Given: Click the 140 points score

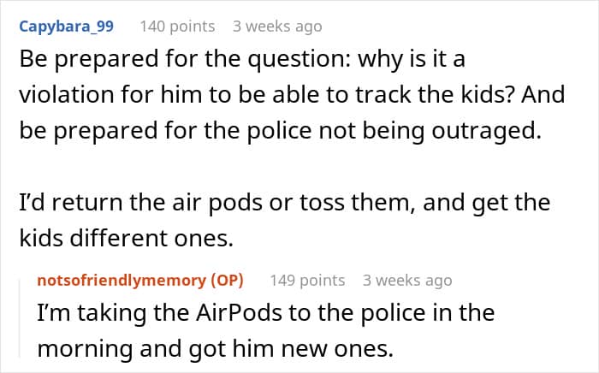Looking at the screenshot, I should pyautogui.click(x=177, y=27).
